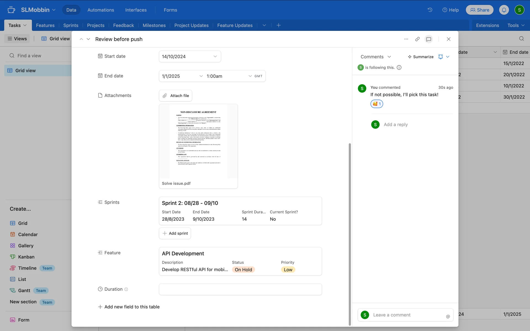Open the Milestones table tab
Viewport: 530px width, 331px height.
click(154, 25)
